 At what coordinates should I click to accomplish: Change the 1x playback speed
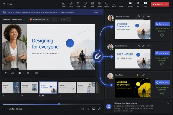(x=88, y=109)
